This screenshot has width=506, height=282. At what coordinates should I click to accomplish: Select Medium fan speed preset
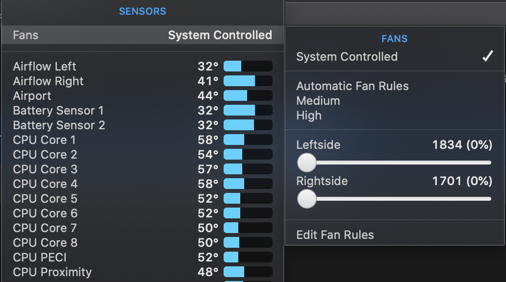point(318,101)
